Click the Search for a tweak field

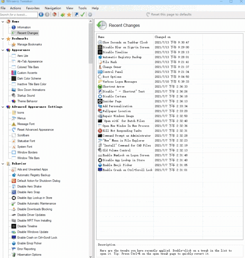pos(18,14)
